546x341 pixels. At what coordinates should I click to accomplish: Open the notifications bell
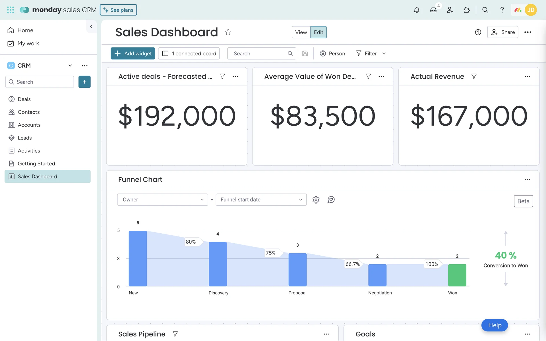pos(417,10)
